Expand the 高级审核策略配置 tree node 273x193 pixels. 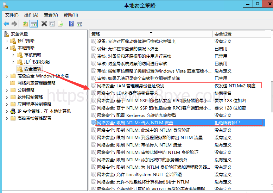[7, 119]
